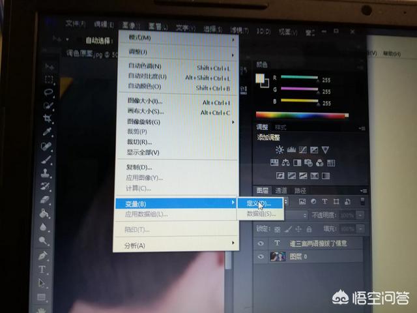
Task: Open the 填充 fill dropdown arrow
Action: point(361,229)
